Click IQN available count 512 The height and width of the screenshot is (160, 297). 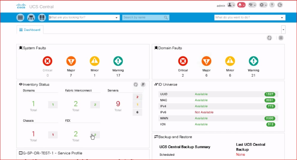click(x=271, y=124)
